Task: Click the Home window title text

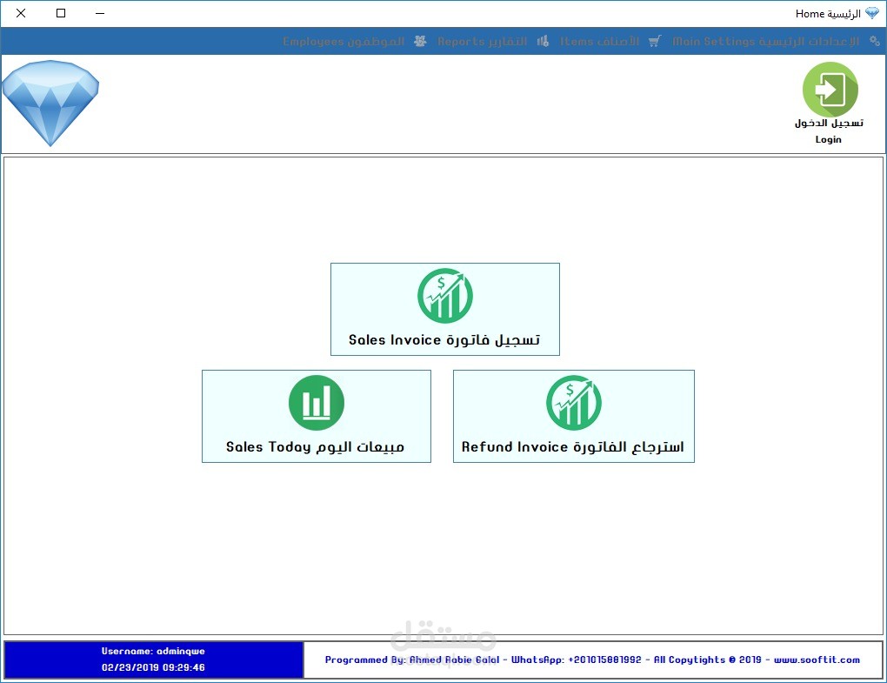Action: click(x=828, y=14)
